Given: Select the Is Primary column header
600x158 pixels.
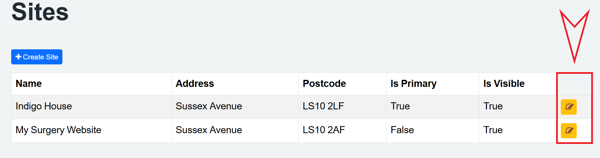Looking at the screenshot, I should 413,84.
